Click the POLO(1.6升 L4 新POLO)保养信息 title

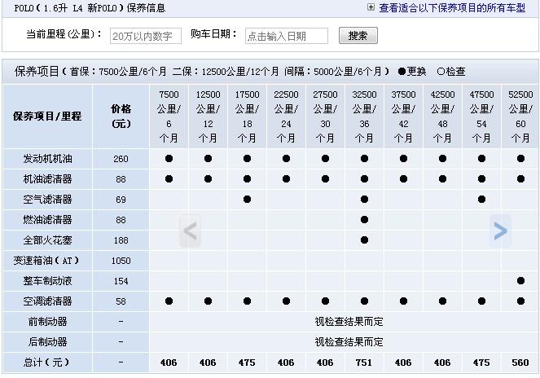(90, 7)
